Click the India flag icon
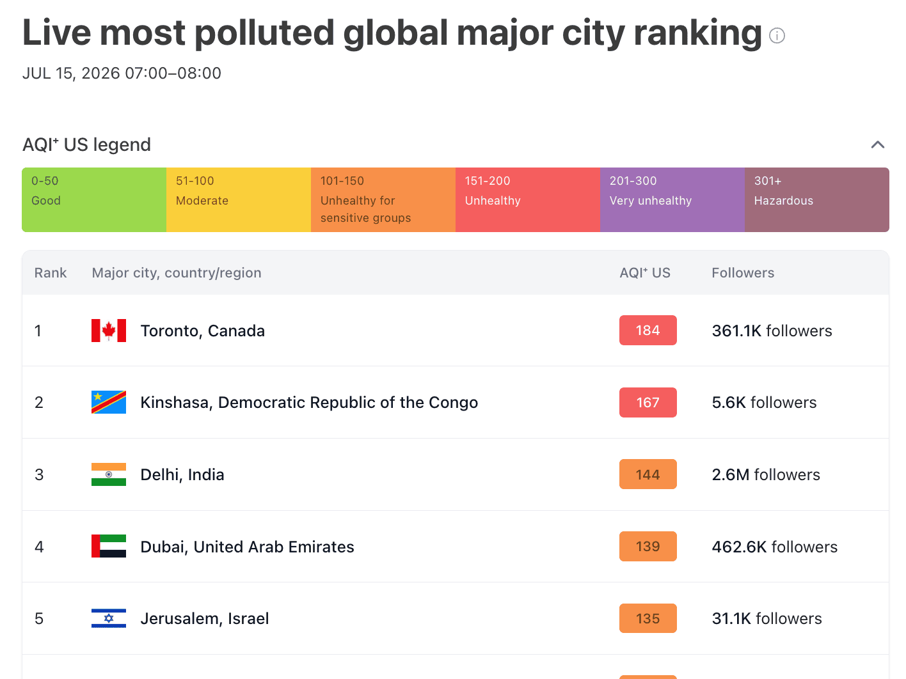Image resolution: width=906 pixels, height=679 pixels. pos(109,474)
